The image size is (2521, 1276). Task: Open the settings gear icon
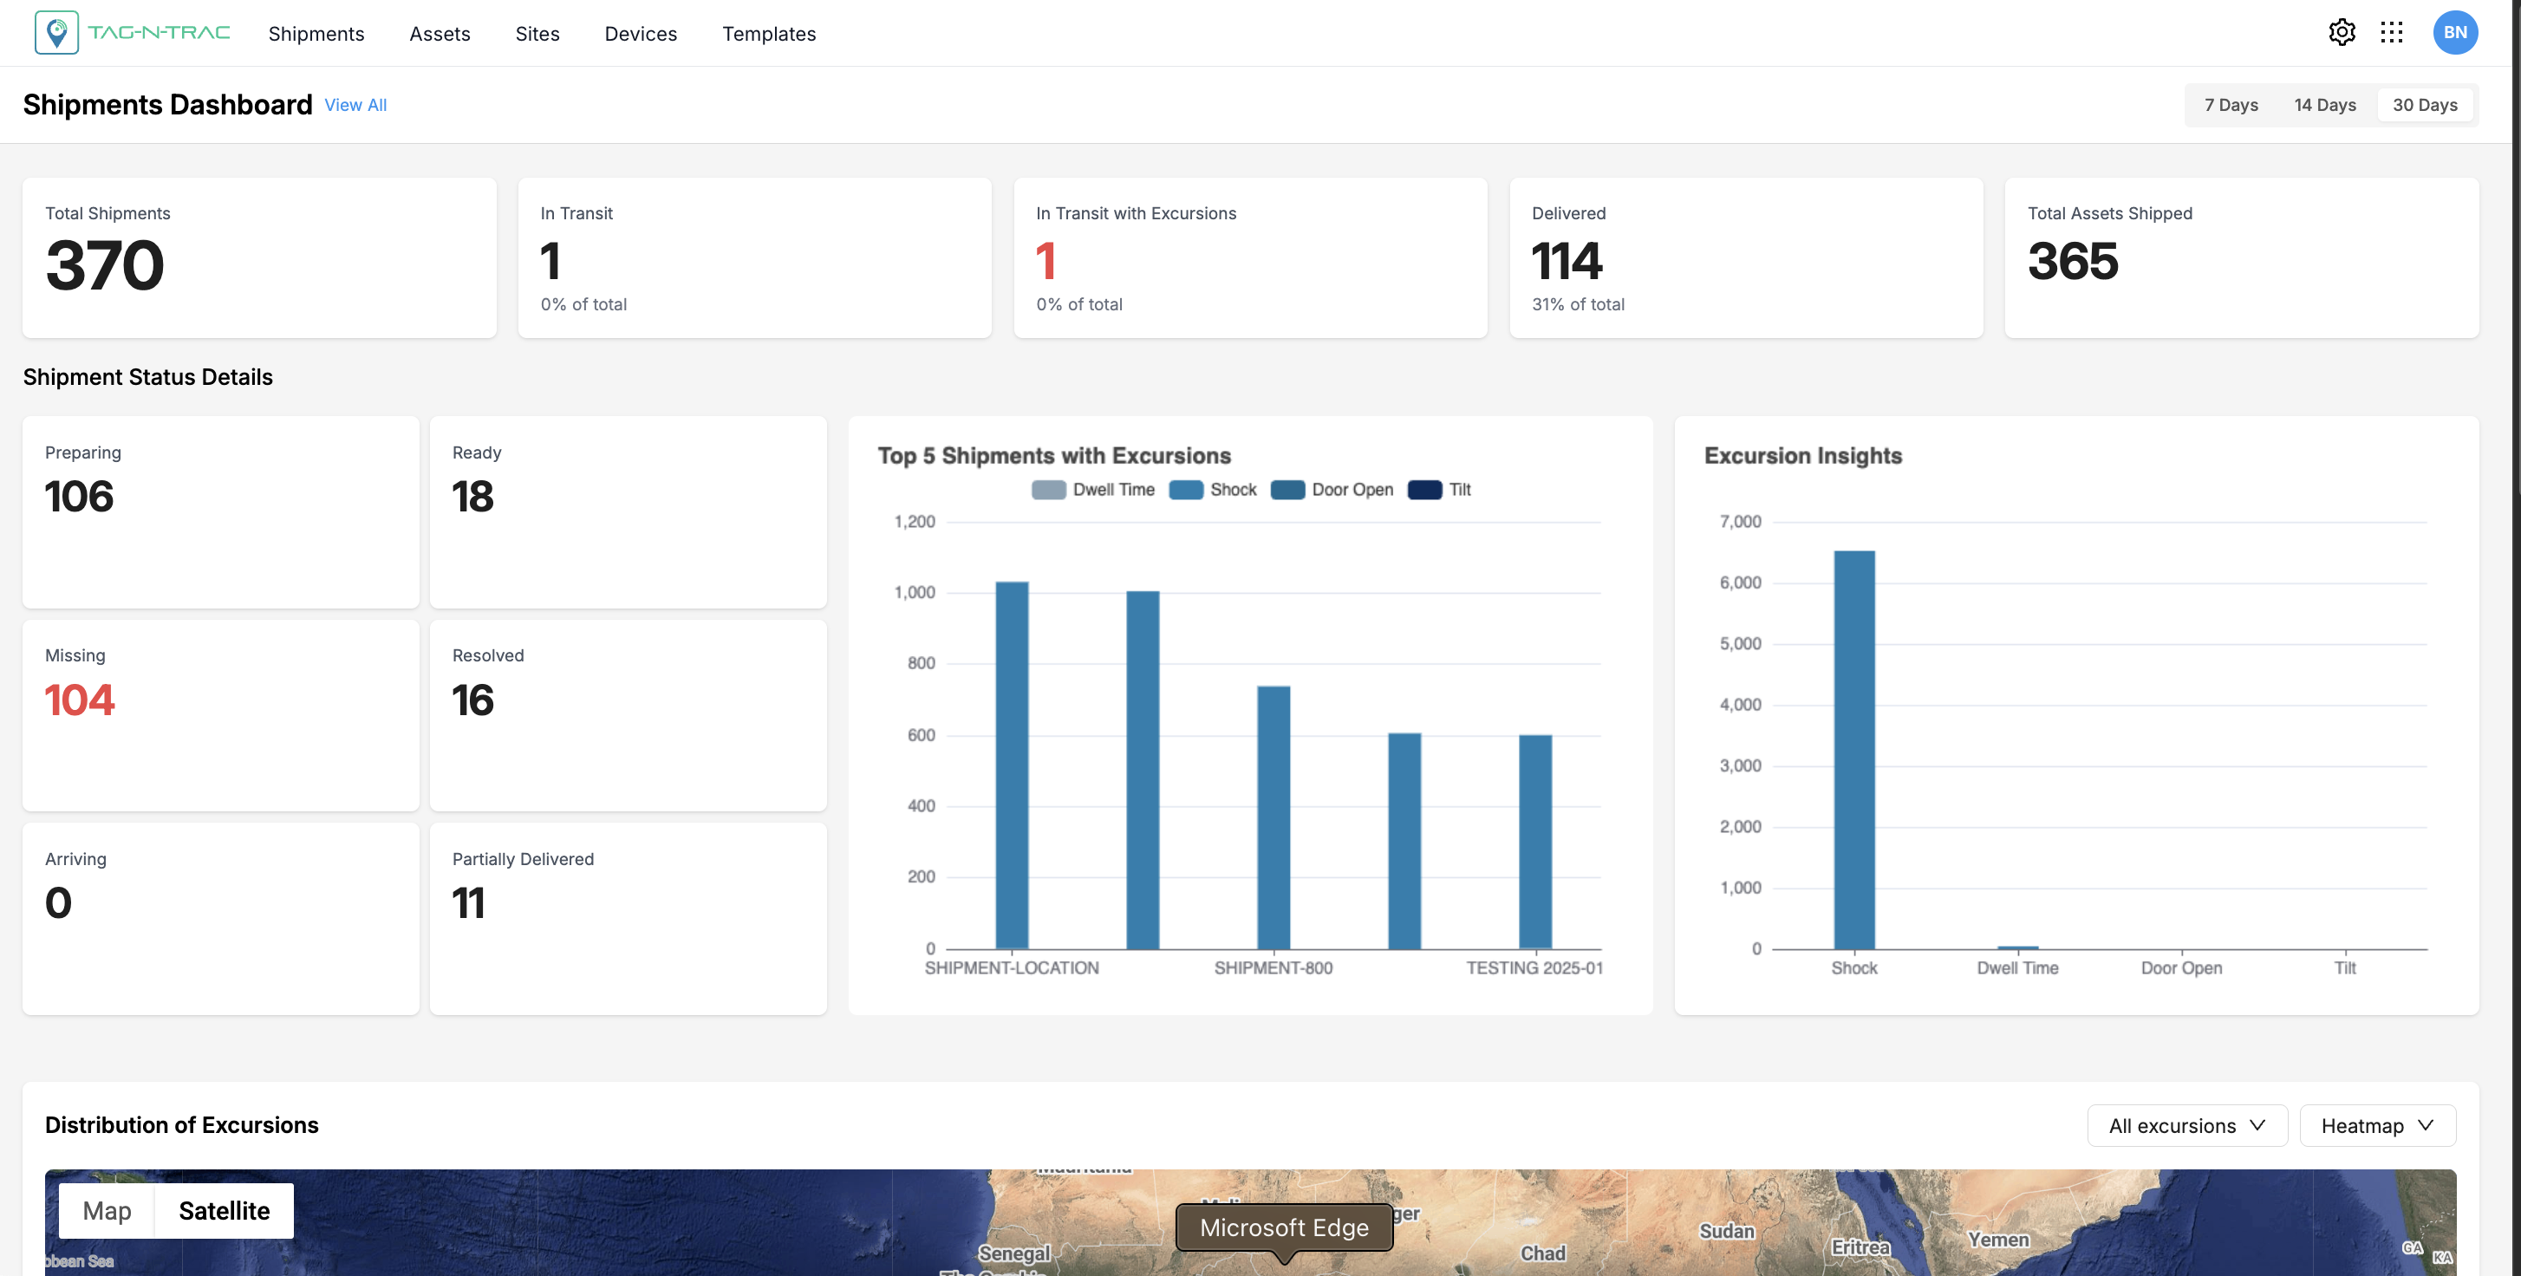(x=2341, y=32)
